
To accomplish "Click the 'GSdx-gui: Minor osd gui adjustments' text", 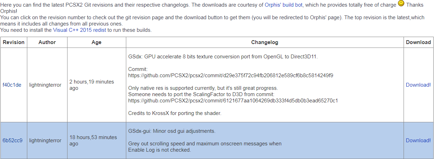I will [172, 131].
